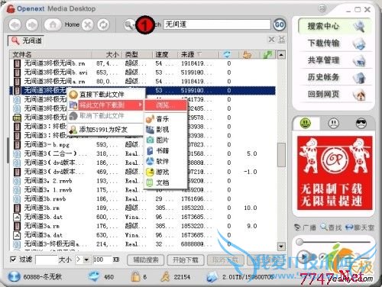Close all search tabs with double X icon
This screenshot has width=382, height=287.
pyautogui.click(x=282, y=39)
